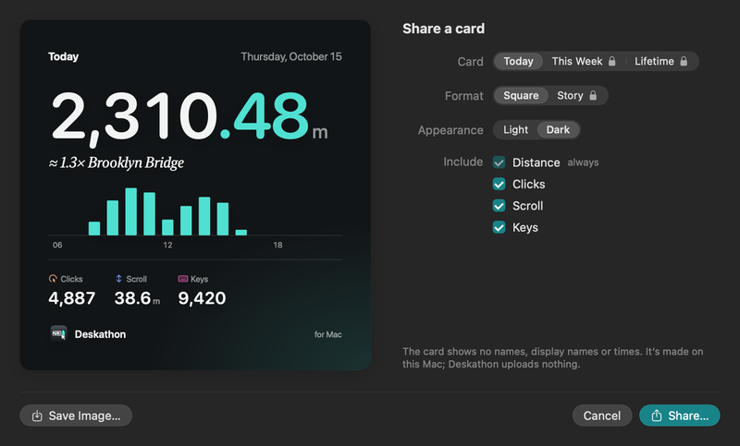Viewport: 740px width, 446px height.
Task: Click the Clicks cursor icon on card
Action: click(x=53, y=279)
